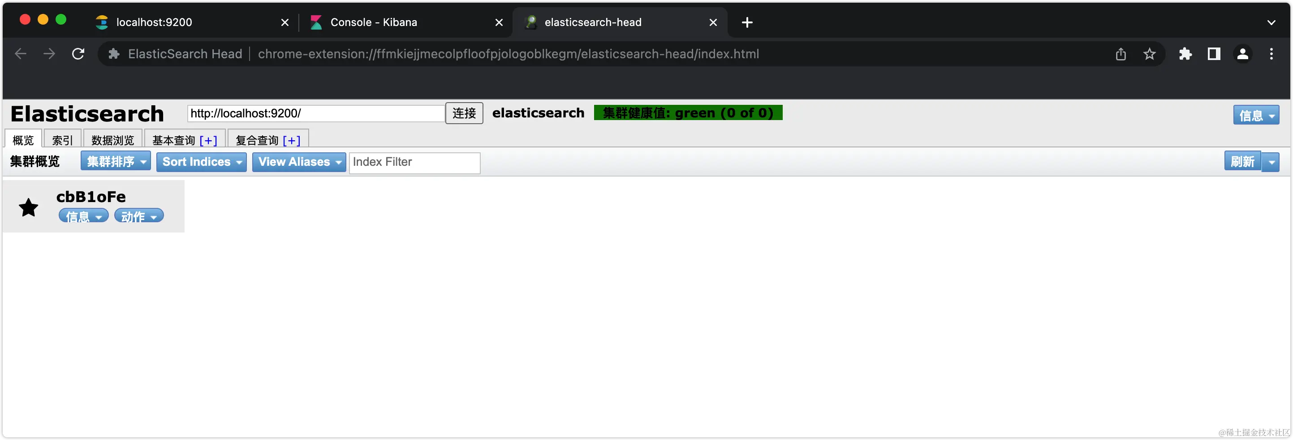Click the 连接 connect button

click(x=464, y=113)
